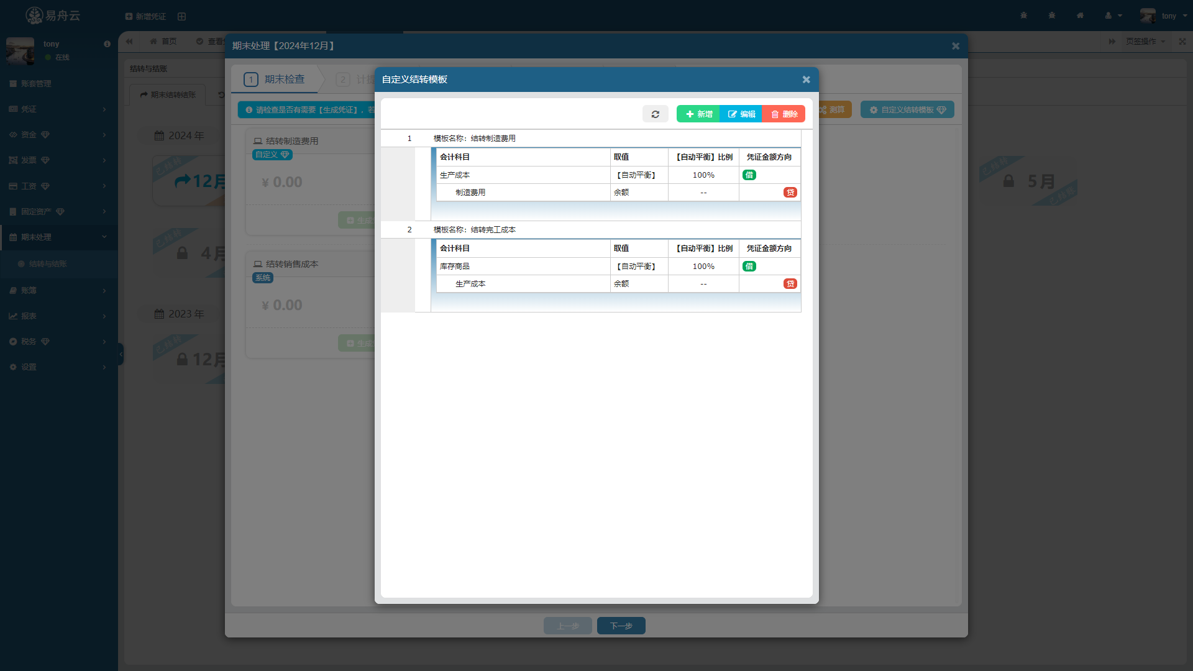The width and height of the screenshot is (1193, 671).
Task: Click the calendar icon beside 2024 年
Action: [160, 135]
